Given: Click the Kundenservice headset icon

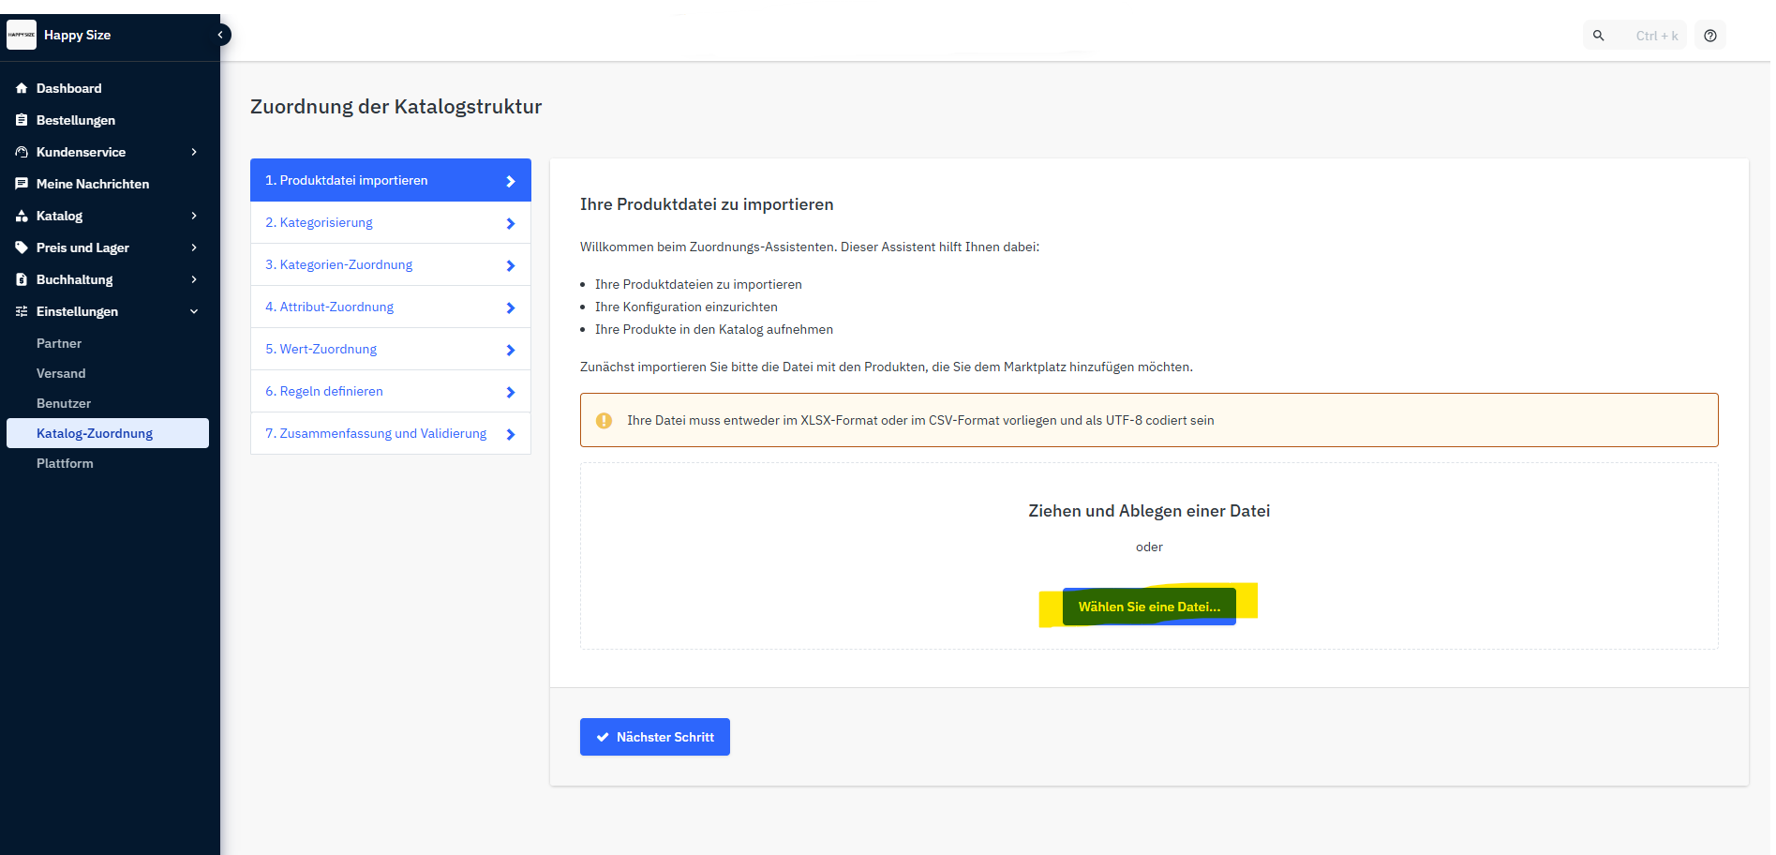Looking at the screenshot, I should tap(22, 152).
